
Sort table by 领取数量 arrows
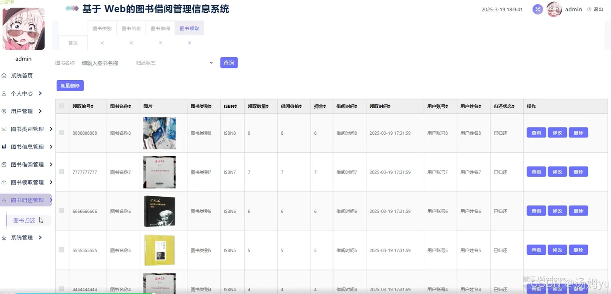(267, 106)
